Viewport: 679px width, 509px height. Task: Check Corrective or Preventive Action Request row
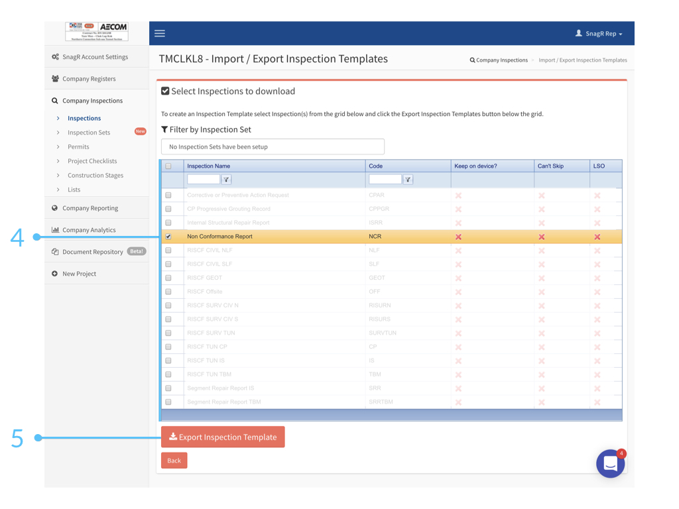168,196
